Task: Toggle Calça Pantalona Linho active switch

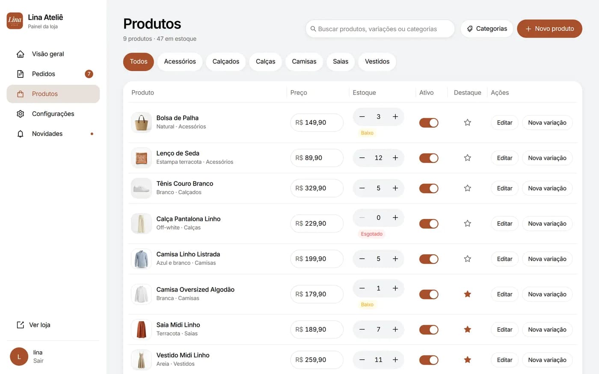Action: point(429,224)
